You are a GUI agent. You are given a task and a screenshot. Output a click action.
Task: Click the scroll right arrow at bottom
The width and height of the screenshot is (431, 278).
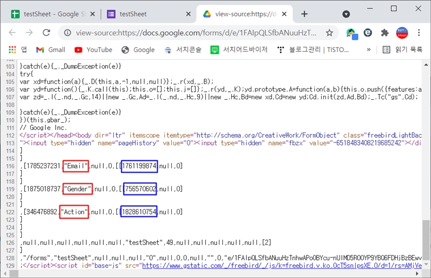(x=418, y=274)
